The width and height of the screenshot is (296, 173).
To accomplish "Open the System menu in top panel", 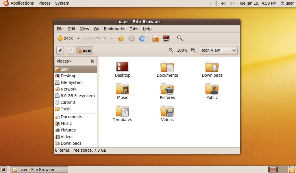I will (x=62, y=3).
